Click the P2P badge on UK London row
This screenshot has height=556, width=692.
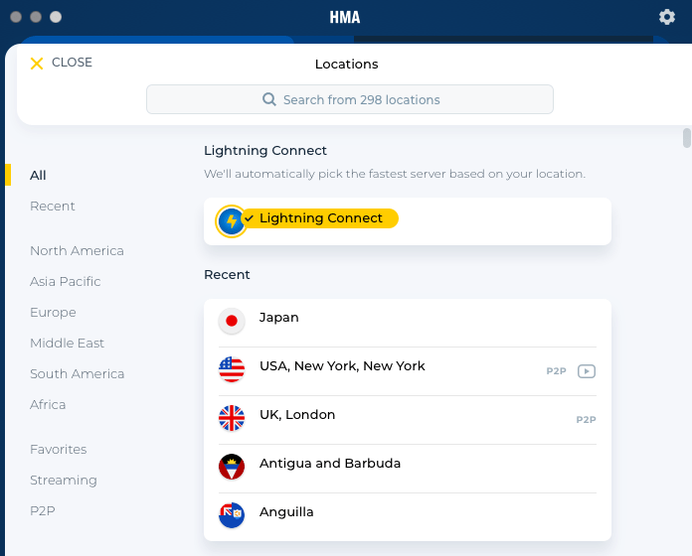(586, 420)
